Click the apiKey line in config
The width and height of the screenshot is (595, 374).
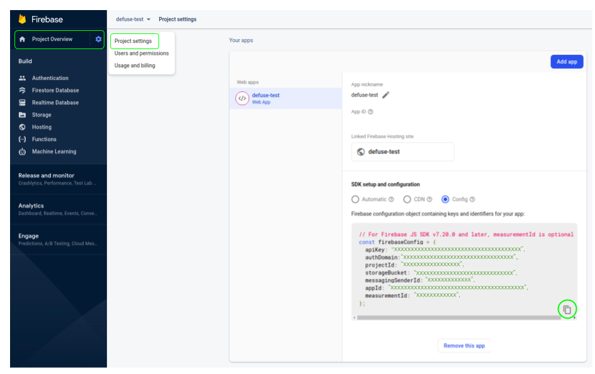pyautogui.click(x=445, y=249)
